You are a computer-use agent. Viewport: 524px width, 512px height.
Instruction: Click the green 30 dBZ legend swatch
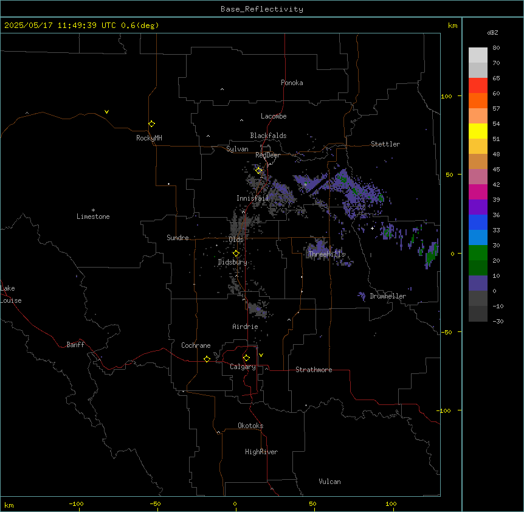click(x=478, y=253)
